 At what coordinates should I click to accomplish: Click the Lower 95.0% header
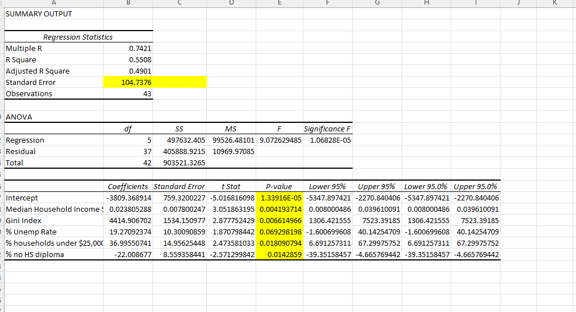(426, 186)
